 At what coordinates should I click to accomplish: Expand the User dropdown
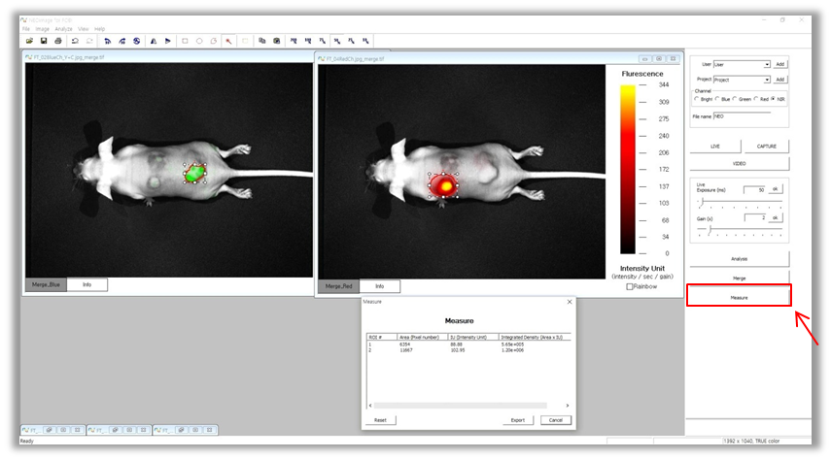click(x=766, y=65)
